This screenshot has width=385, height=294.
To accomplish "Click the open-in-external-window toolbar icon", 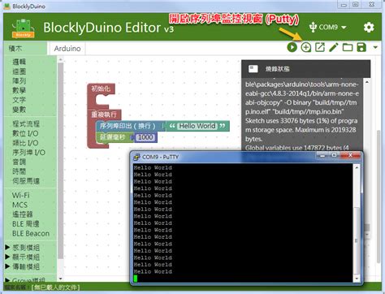I will [x=320, y=47].
